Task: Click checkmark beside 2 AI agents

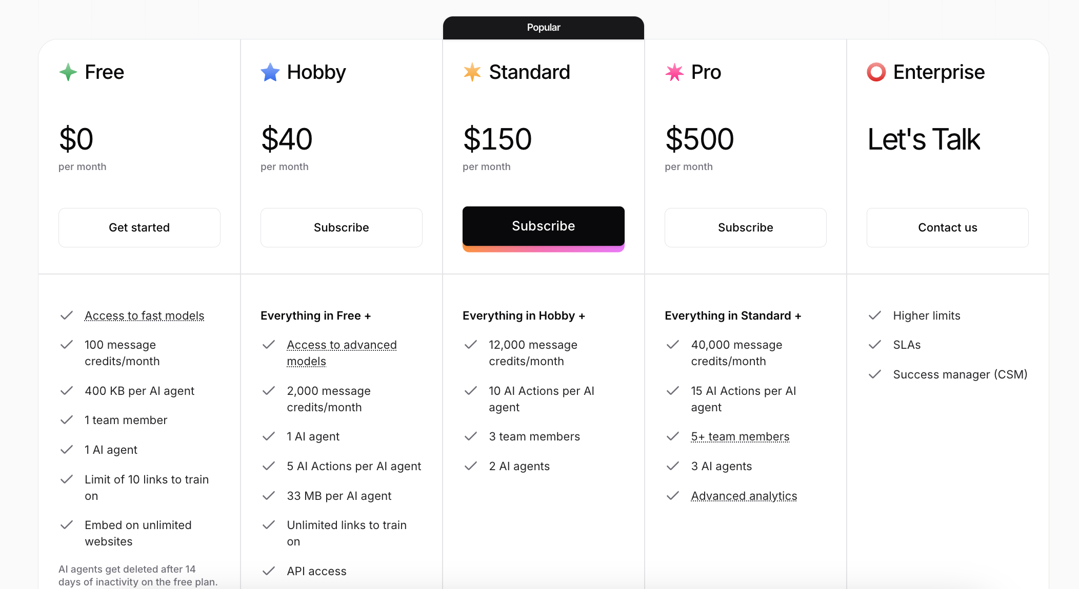Action: click(471, 466)
